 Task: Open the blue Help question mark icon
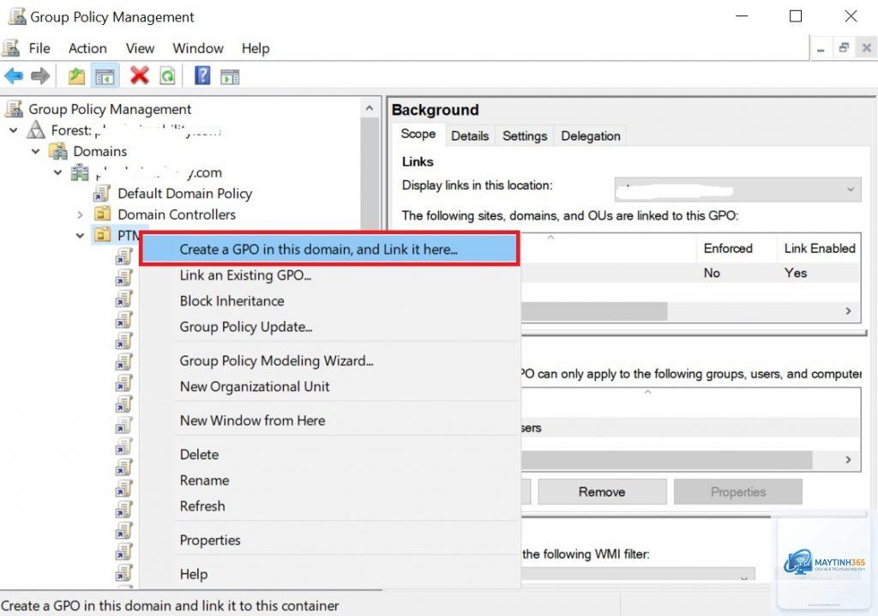tap(202, 75)
